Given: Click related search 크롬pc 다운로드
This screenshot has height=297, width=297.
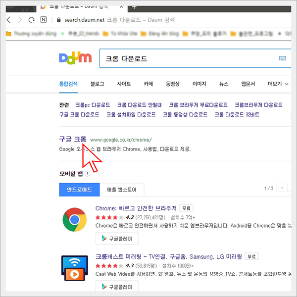Looking at the screenshot, I should coord(93,105).
